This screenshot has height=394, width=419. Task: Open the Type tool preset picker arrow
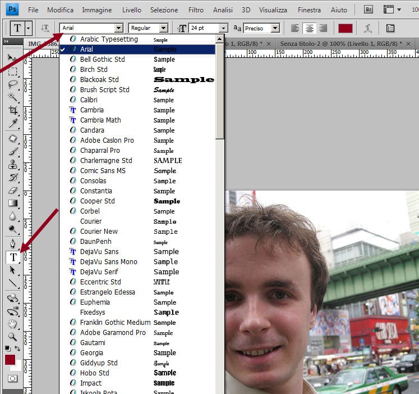point(29,28)
